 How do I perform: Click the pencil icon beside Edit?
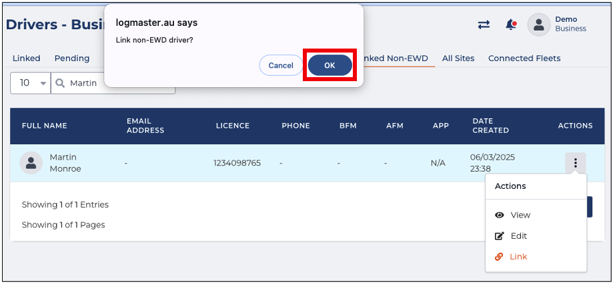point(499,235)
